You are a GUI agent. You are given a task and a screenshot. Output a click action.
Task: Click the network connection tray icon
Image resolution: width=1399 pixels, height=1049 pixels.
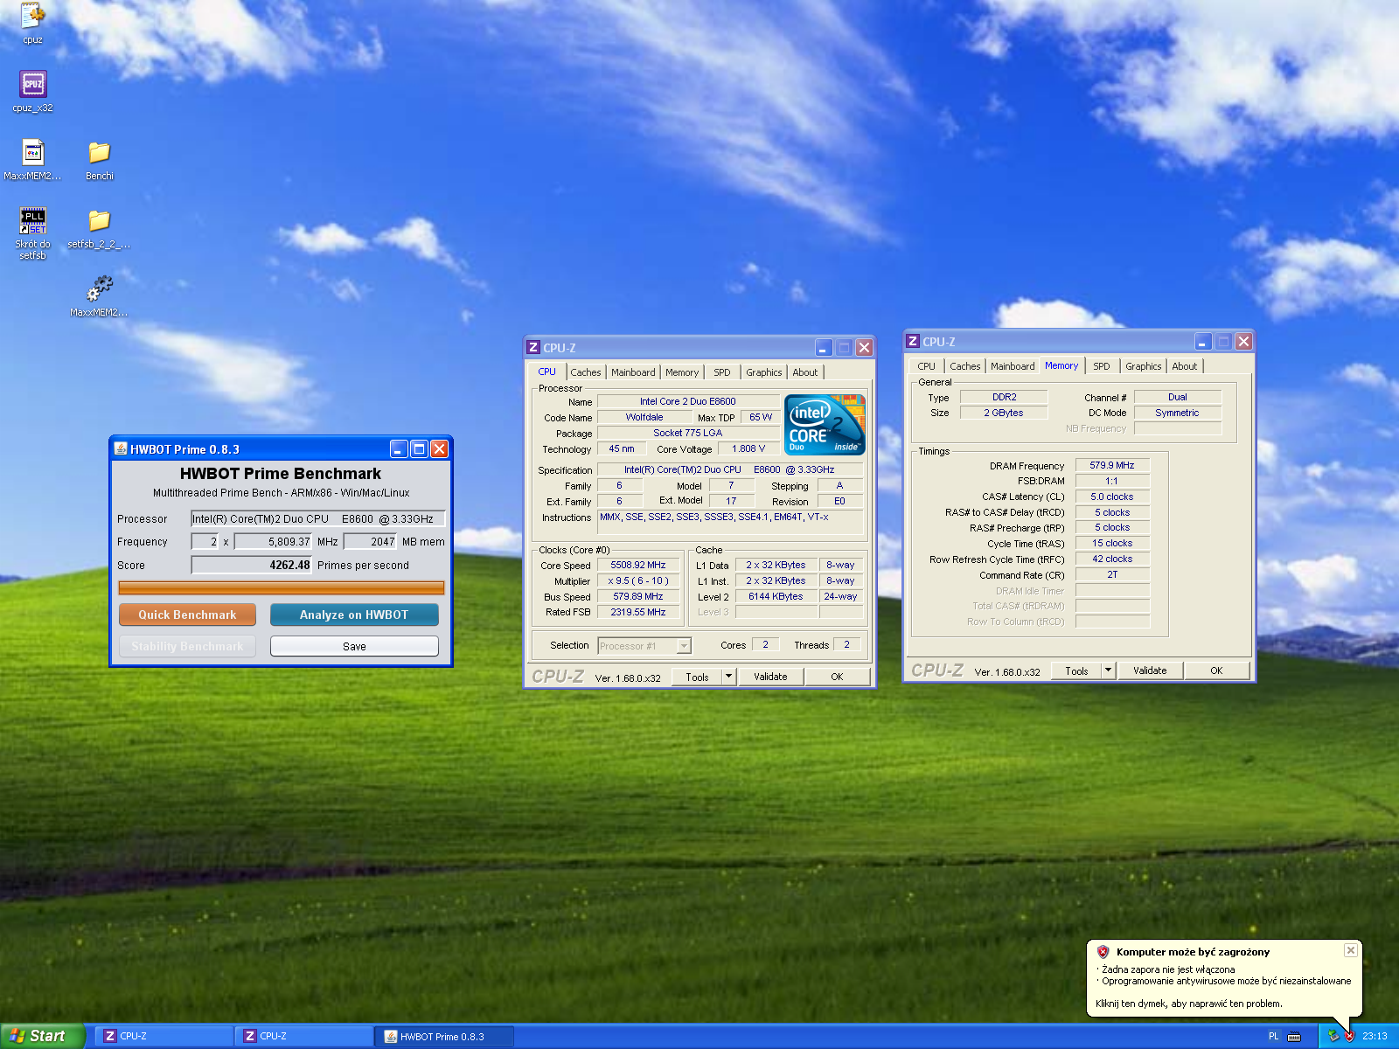[x=1333, y=1036]
